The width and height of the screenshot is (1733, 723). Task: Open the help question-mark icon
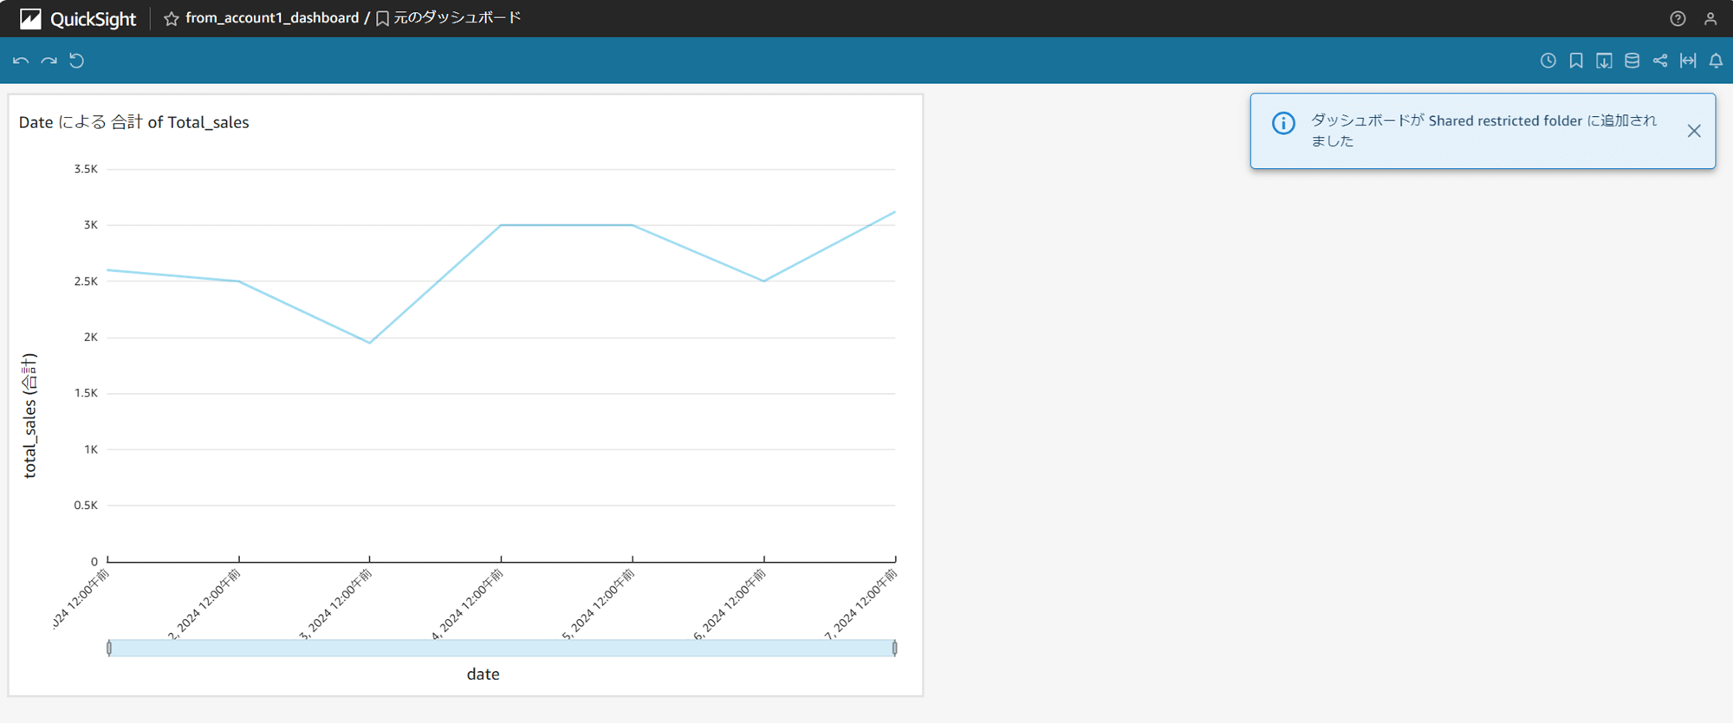point(1678,18)
